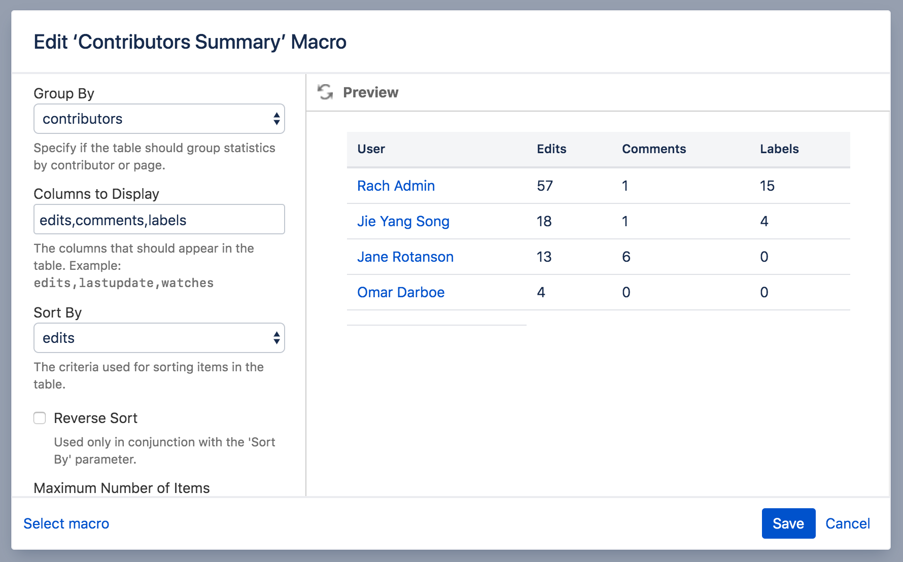Open Omar Darboe's profile link
Viewport: 903px width, 562px height.
coord(401,292)
